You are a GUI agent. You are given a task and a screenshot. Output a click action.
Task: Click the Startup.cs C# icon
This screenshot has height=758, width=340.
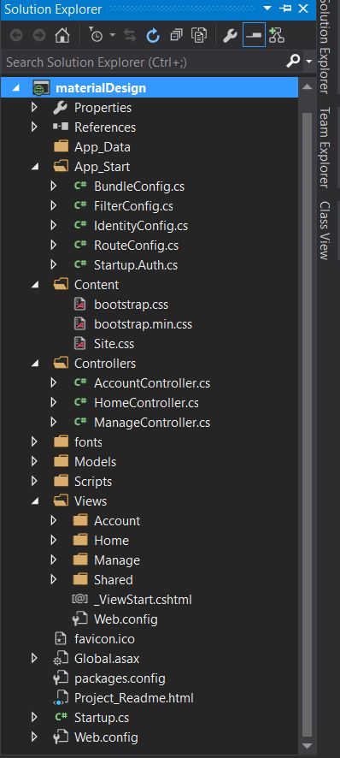(x=61, y=718)
